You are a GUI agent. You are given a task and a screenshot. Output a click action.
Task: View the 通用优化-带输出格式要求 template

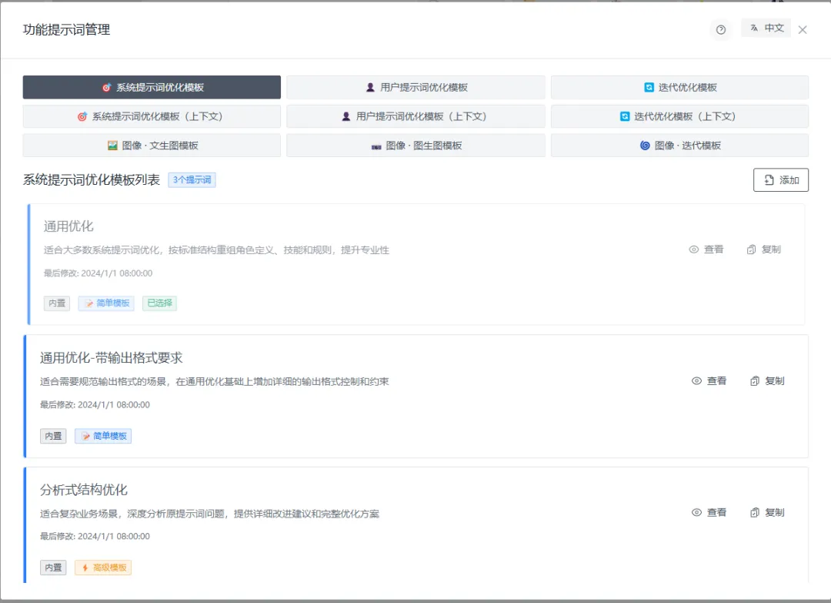tap(709, 380)
